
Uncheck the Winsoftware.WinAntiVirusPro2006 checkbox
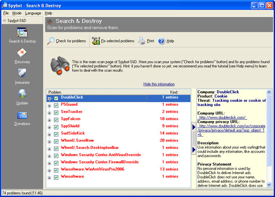point(56,170)
